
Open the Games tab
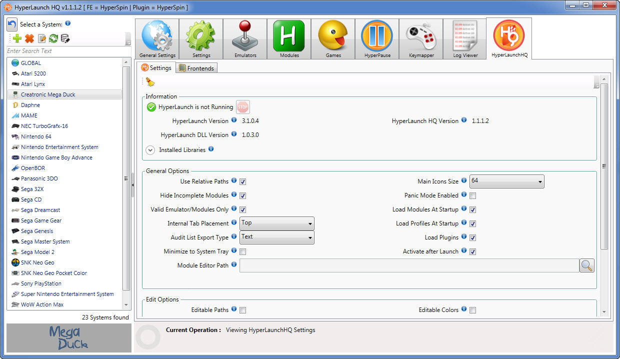tap(333, 39)
